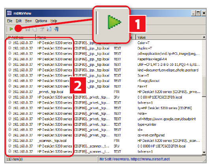Screen dimensions: 211x164
Task: Click the Find magnifier toolbar icon
Action: [49, 29]
